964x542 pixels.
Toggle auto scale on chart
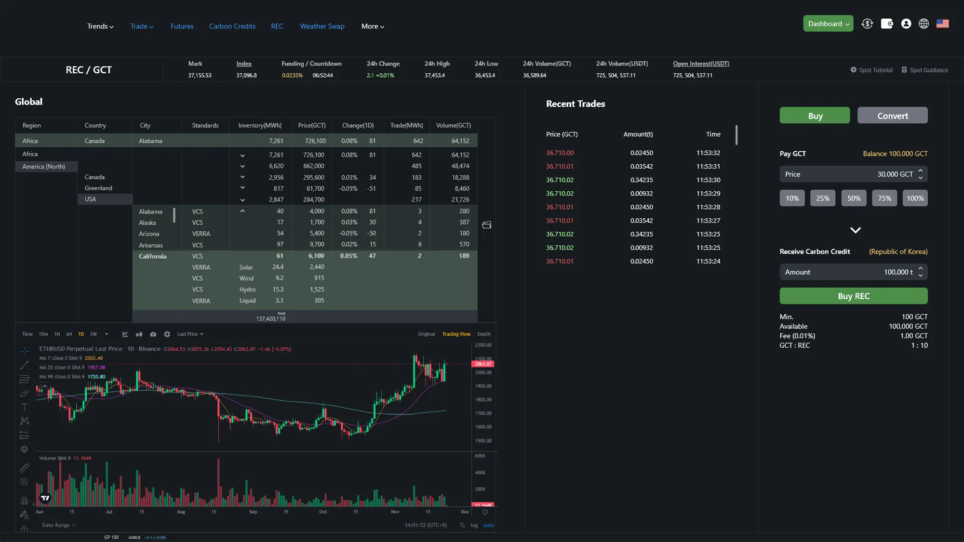[x=488, y=526]
